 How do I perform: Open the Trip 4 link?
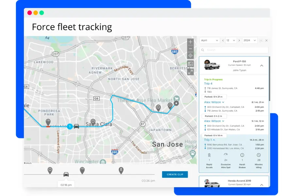coord(208,84)
